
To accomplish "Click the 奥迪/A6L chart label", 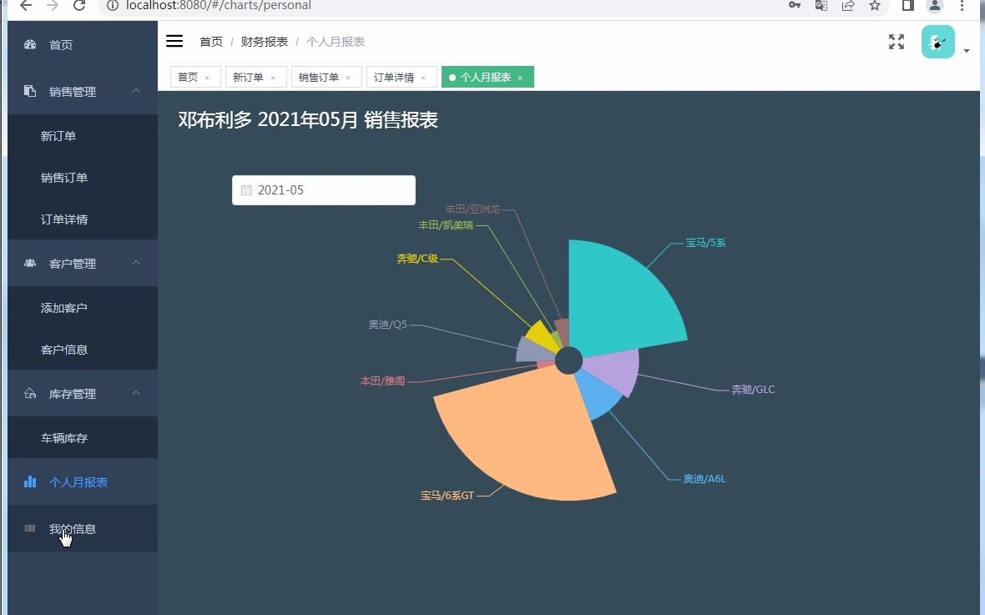I will tap(705, 479).
